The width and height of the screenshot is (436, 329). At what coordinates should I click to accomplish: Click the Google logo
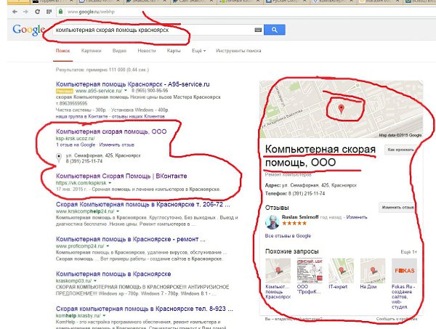28,30
